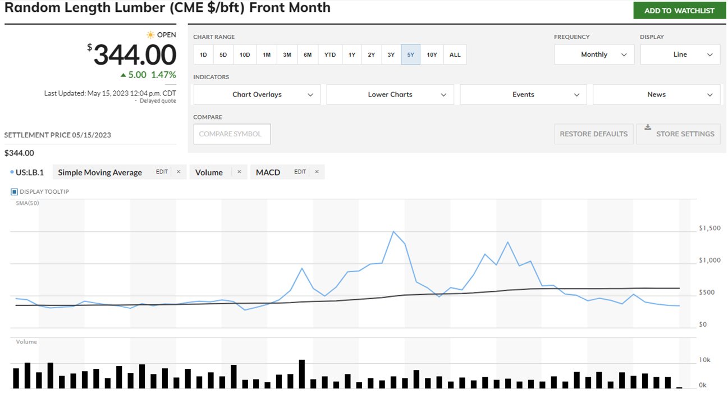Select the 5D chart range
Viewport: 728px width, 393px height.
[223, 54]
